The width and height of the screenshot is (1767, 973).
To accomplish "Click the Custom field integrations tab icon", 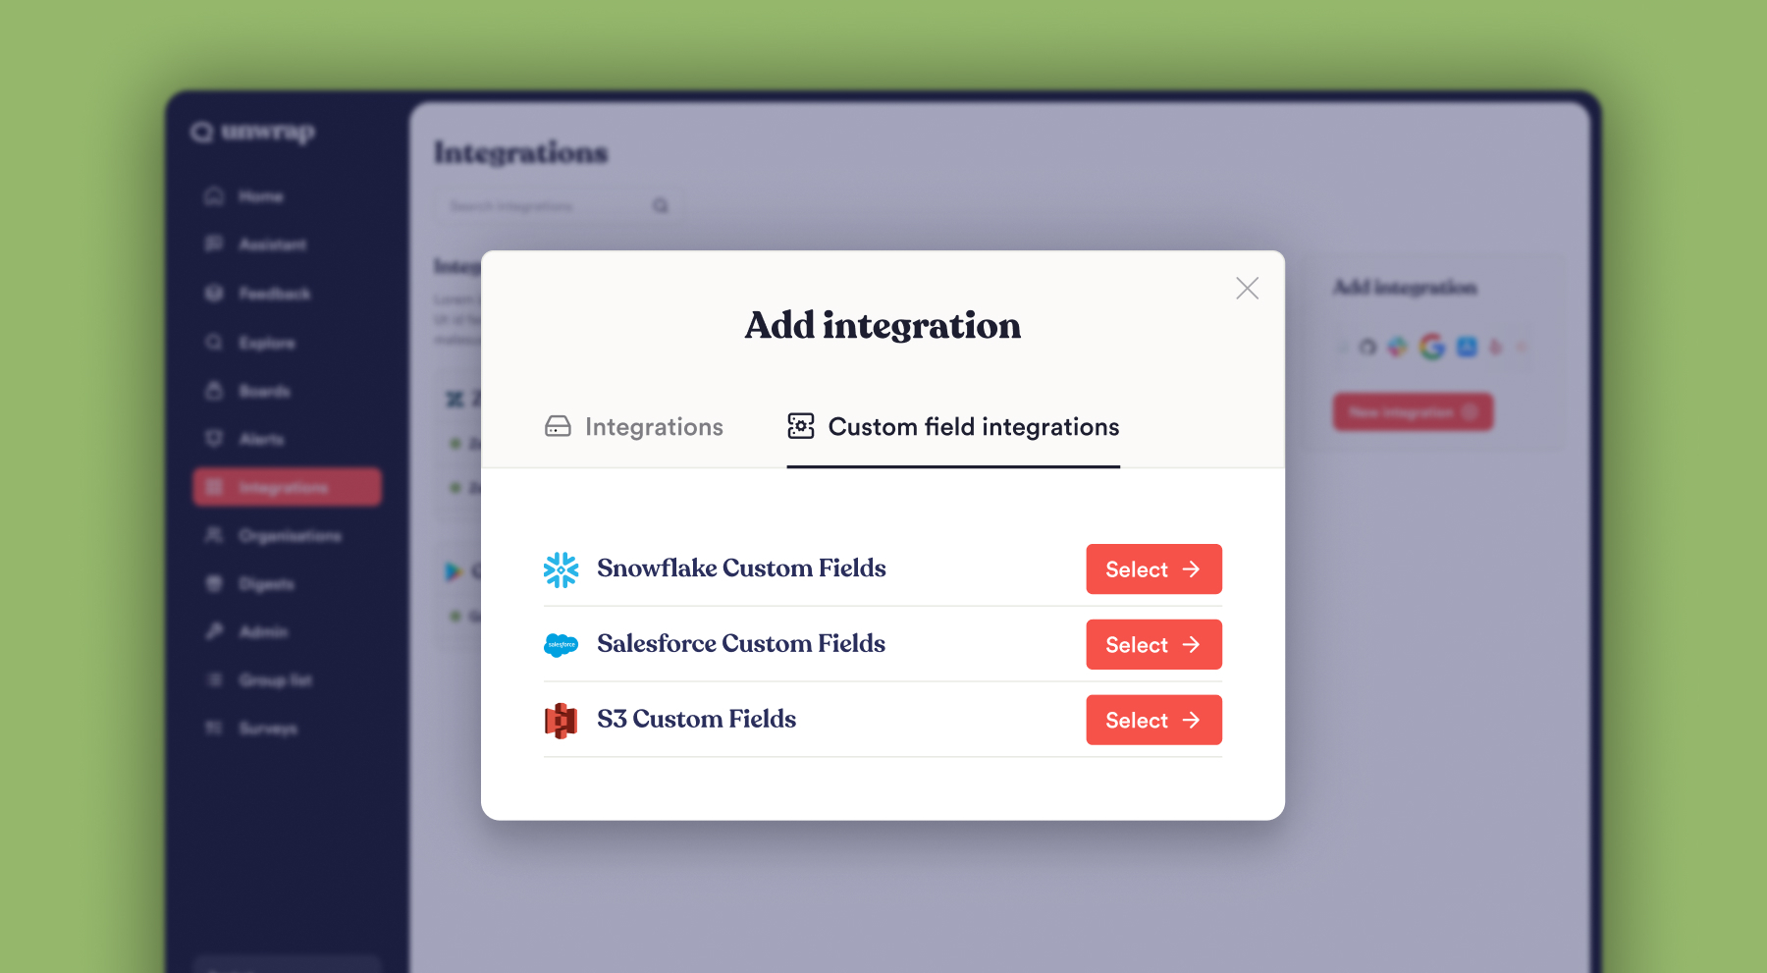I will 801,426.
